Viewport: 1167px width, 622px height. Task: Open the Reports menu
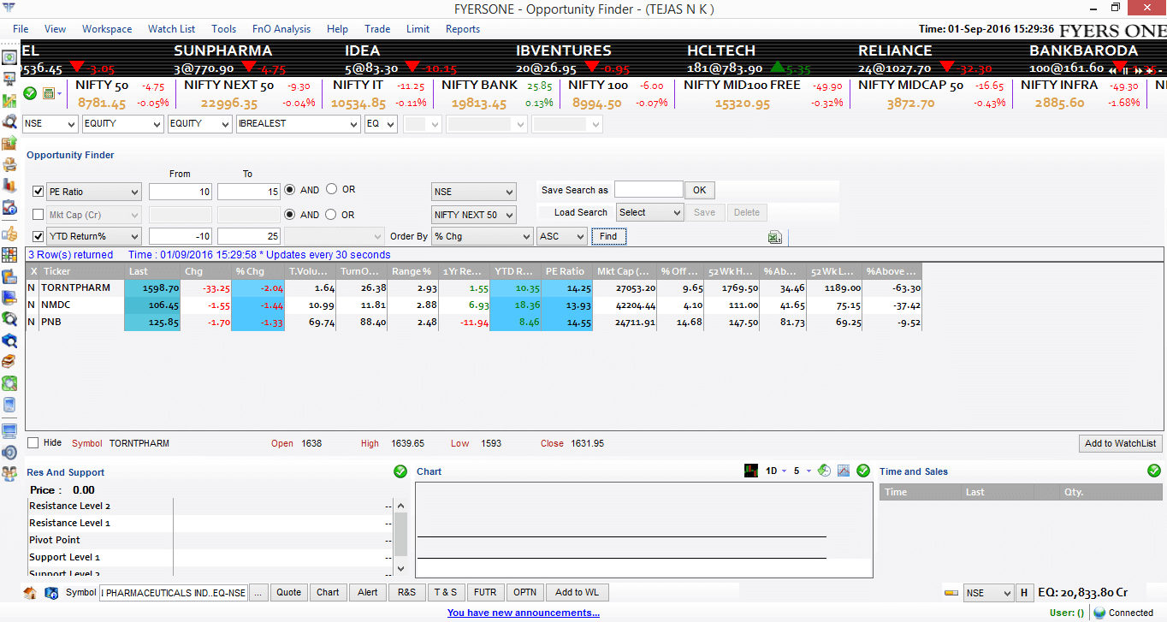[463, 29]
